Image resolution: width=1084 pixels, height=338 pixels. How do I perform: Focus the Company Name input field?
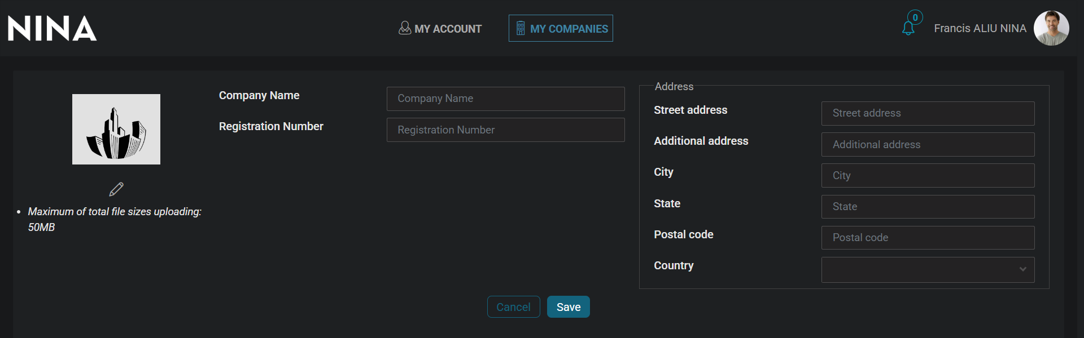click(505, 99)
